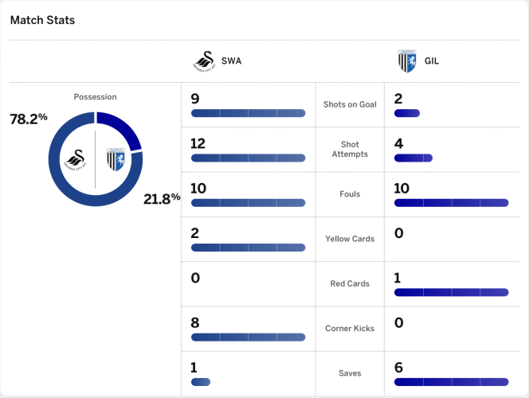Click the Swansea Saves short bar

click(201, 382)
